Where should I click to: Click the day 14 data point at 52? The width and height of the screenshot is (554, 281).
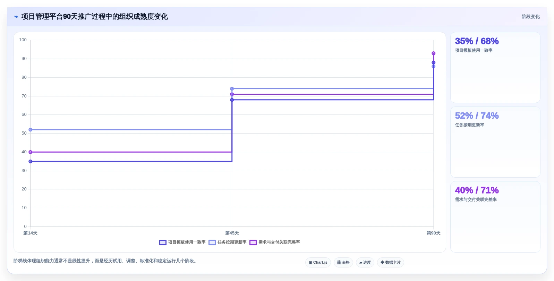[x=31, y=130]
